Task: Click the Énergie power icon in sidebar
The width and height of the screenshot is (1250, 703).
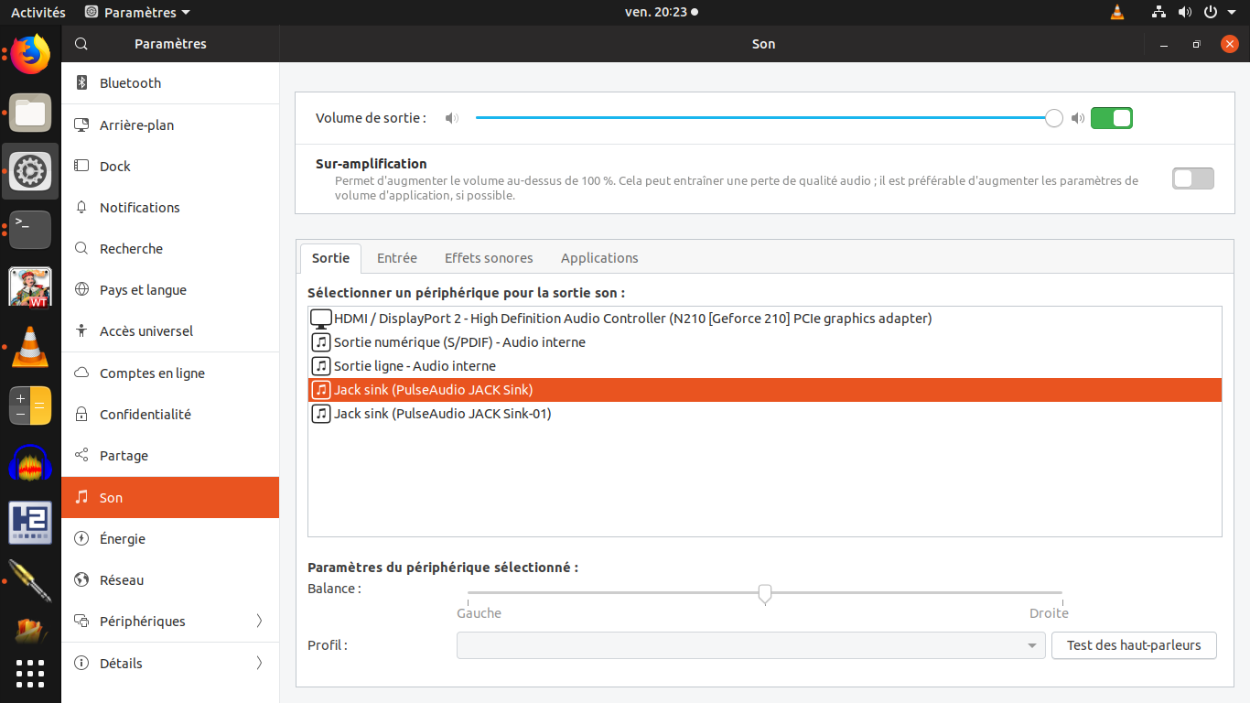Action: [81, 539]
